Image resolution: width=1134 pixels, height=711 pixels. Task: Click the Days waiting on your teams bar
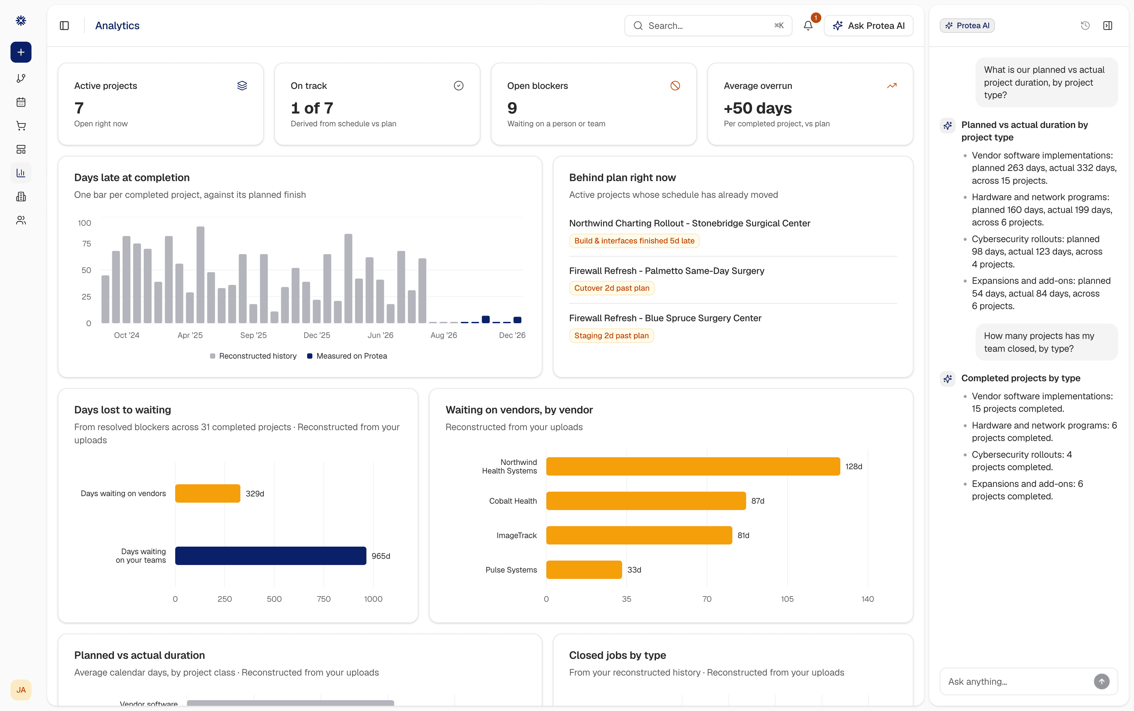270,556
